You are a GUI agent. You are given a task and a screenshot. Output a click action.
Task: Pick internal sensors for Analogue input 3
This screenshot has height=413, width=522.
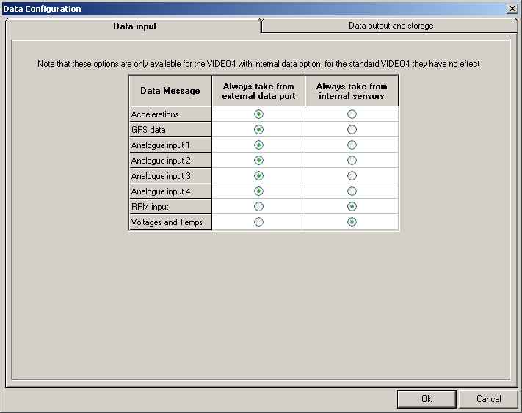[352, 176]
